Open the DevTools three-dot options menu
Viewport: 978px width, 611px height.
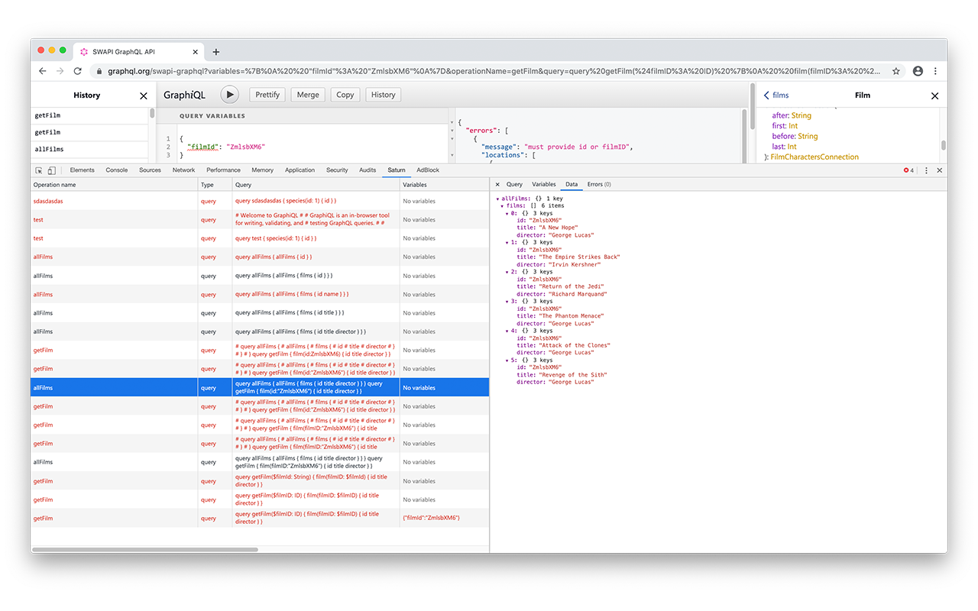pos(926,170)
